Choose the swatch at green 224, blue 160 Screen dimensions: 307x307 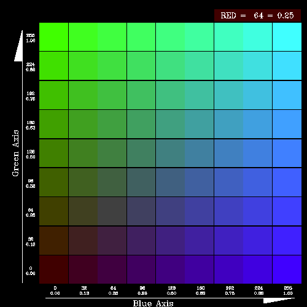pyautogui.click(x=200, y=66)
